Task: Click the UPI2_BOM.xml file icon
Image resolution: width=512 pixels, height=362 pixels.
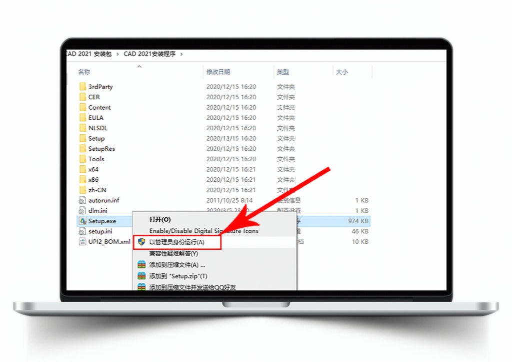Action: click(x=82, y=242)
